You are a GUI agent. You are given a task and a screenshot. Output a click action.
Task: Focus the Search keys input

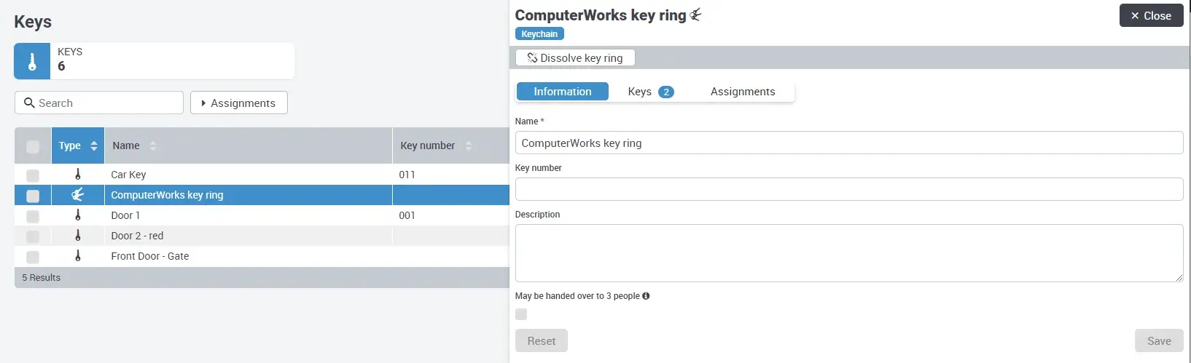pyautogui.click(x=99, y=103)
